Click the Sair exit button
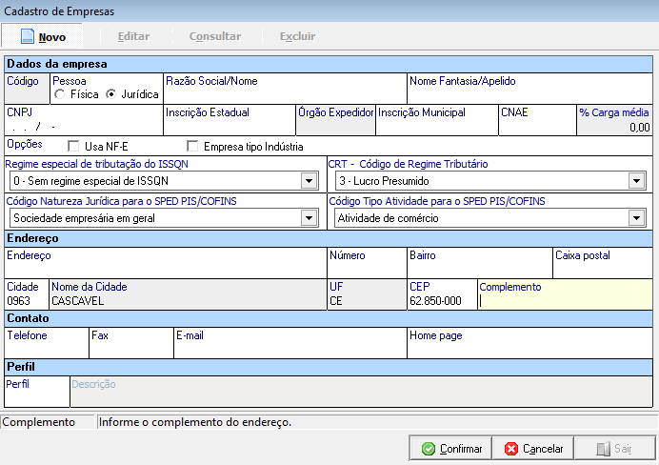Image resolution: width=659 pixels, height=465 pixels. [612, 448]
